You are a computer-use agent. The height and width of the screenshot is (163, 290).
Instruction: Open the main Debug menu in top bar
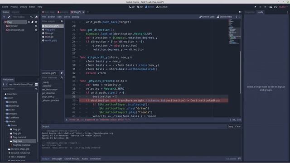tap(23, 7)
